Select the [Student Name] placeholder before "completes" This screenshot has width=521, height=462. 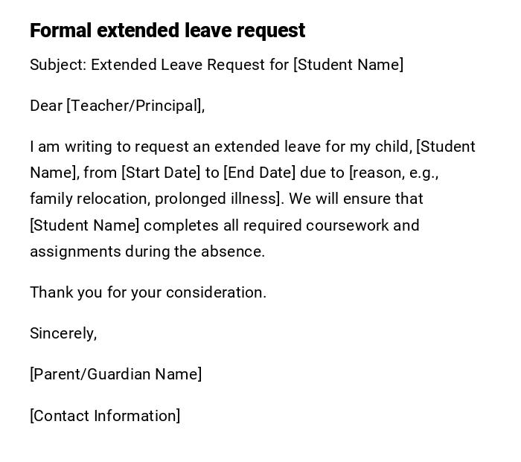click(85, 225)
